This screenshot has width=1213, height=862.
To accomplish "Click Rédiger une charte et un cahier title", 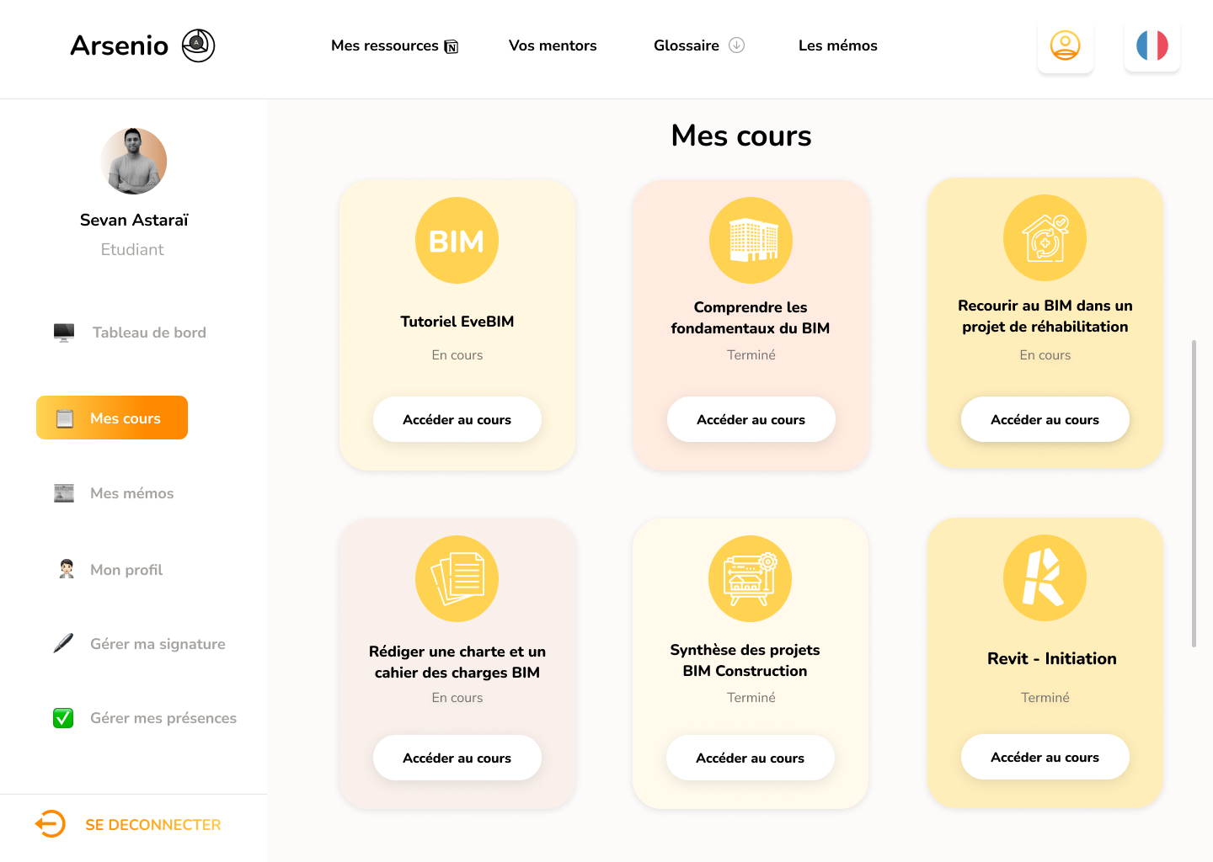I will [x=457, y=662].
